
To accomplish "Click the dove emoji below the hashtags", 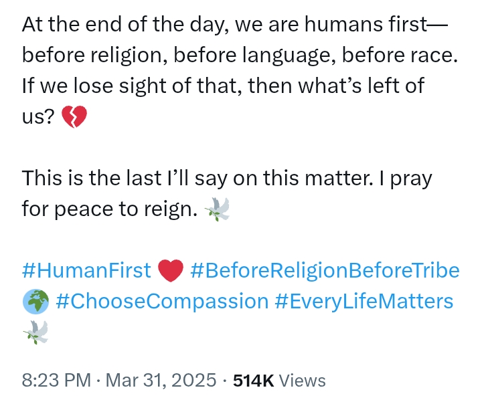I will (35, 332).
